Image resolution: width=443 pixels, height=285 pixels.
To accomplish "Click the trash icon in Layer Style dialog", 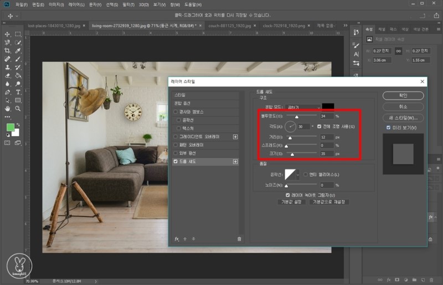I will point(239,239).
